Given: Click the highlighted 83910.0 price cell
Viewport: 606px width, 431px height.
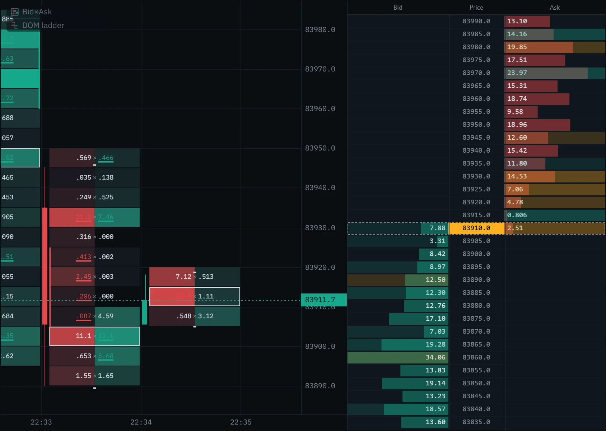Looking at the screenshot, I should point(477,228).
